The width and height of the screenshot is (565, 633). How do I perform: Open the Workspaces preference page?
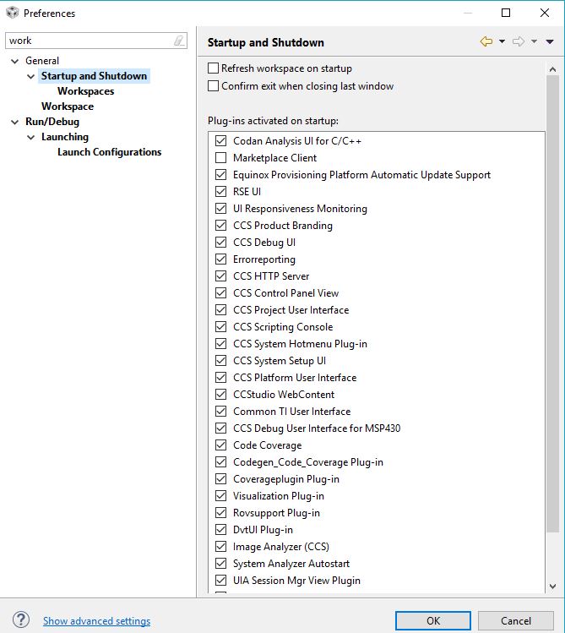pyautogui.click(x=85, y=91)
